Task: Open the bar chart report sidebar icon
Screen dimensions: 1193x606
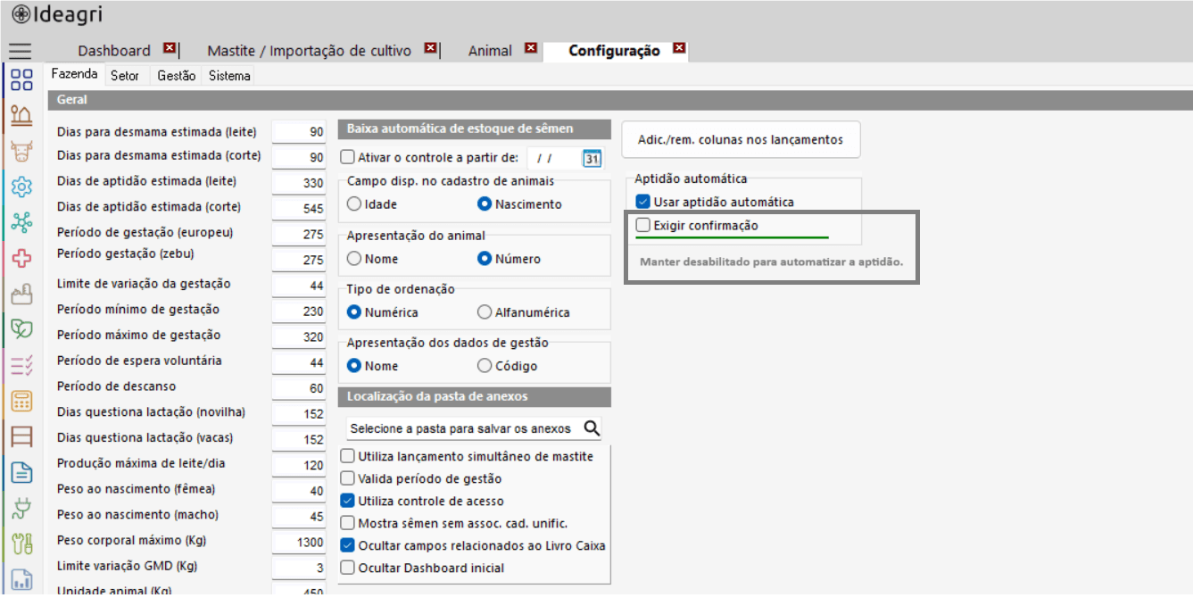Action: click(21, 579)
